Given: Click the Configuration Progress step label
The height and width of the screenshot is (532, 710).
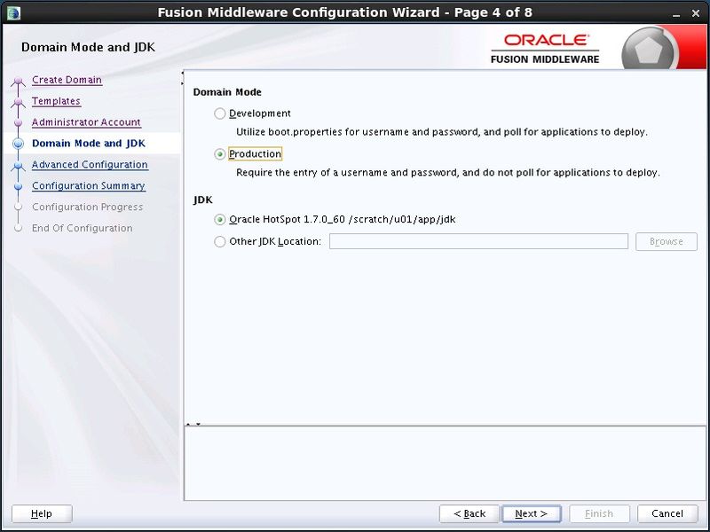Looking at the screenshot, I should 87,207.
